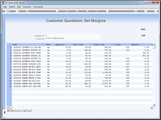Open the Functions menu

tap(27, 7)
